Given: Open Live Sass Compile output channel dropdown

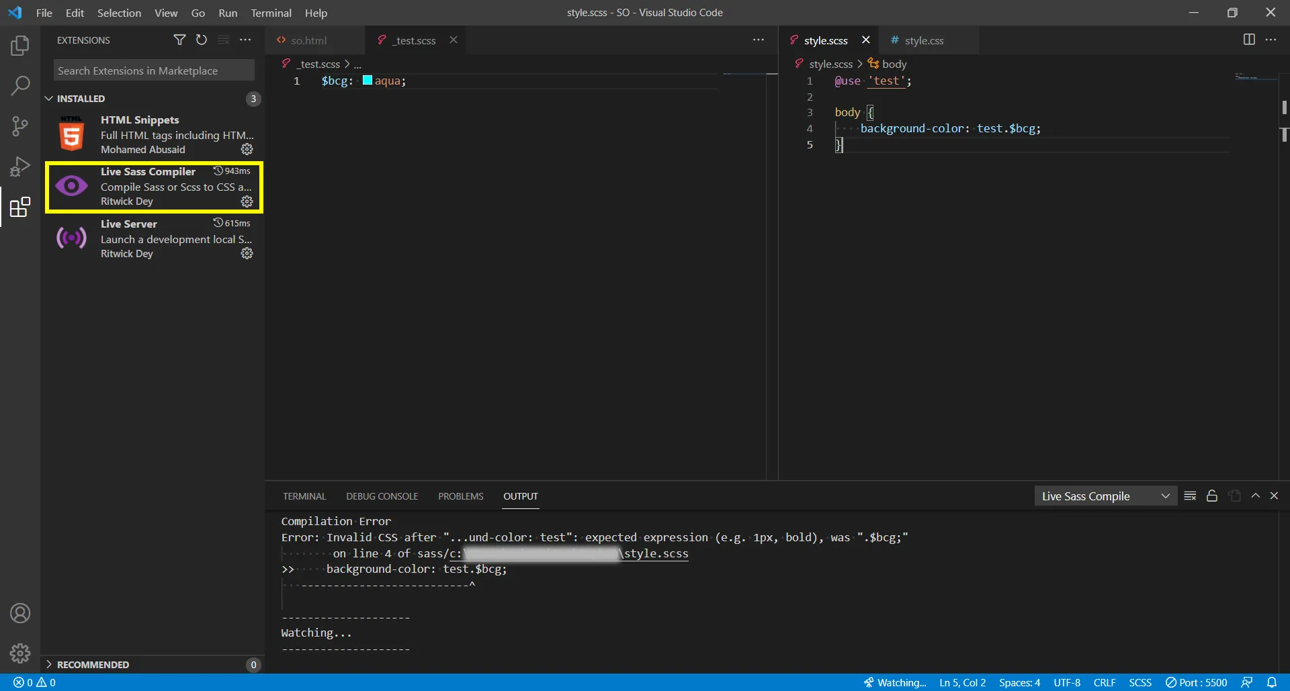Looking at the screenshot, I should (1105, 496).
